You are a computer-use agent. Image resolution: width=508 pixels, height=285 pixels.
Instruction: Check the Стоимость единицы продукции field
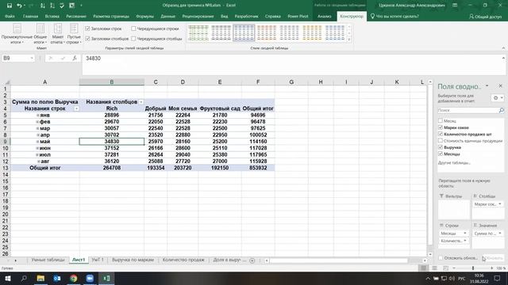pos(441,141)
